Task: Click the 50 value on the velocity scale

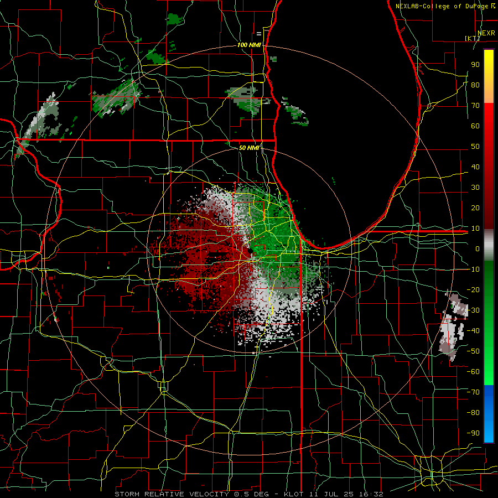Action: pyautogui.click(x=475, y=147)
